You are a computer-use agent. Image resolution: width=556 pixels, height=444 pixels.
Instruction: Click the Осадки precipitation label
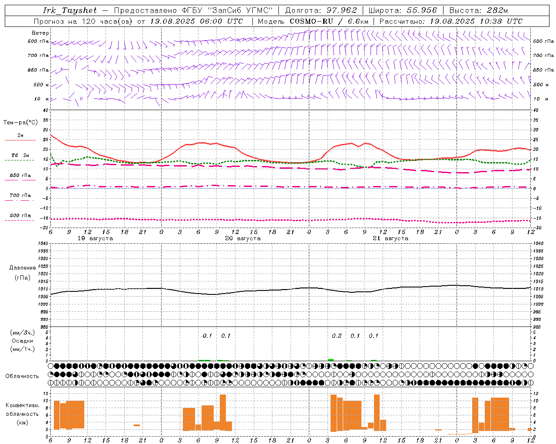22,341
